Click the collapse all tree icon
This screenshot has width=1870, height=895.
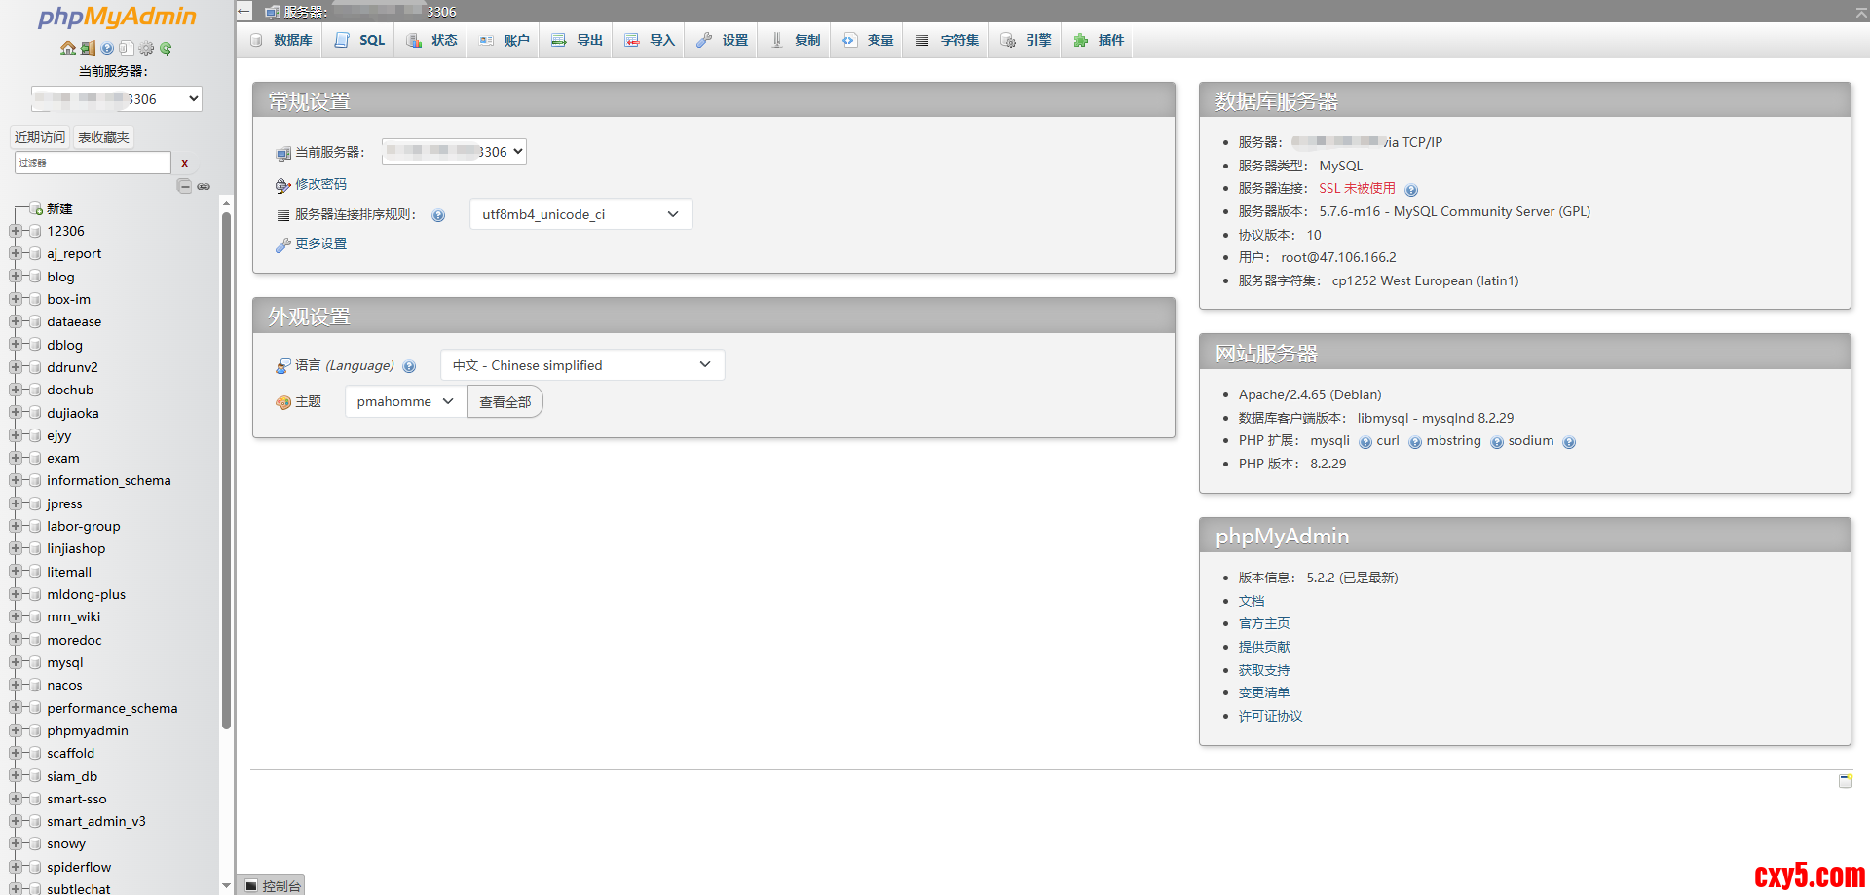tap(184, 186)
